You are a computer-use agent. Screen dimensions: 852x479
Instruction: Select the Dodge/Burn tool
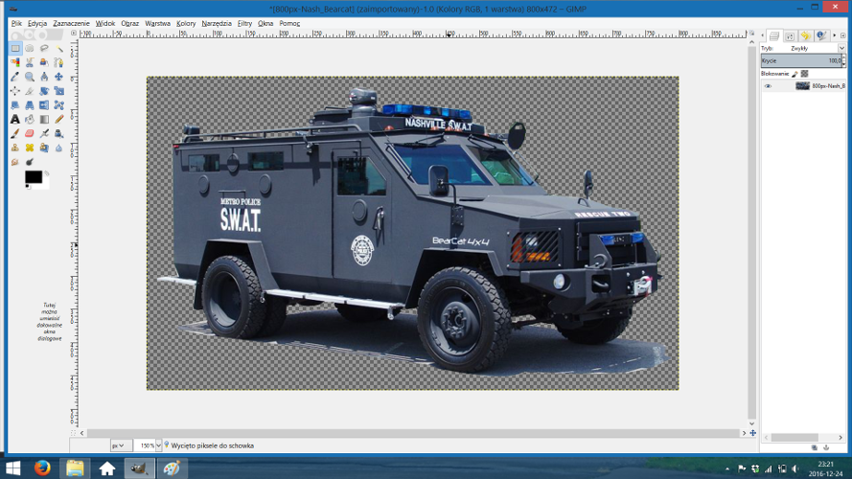(x=30, y=162)
